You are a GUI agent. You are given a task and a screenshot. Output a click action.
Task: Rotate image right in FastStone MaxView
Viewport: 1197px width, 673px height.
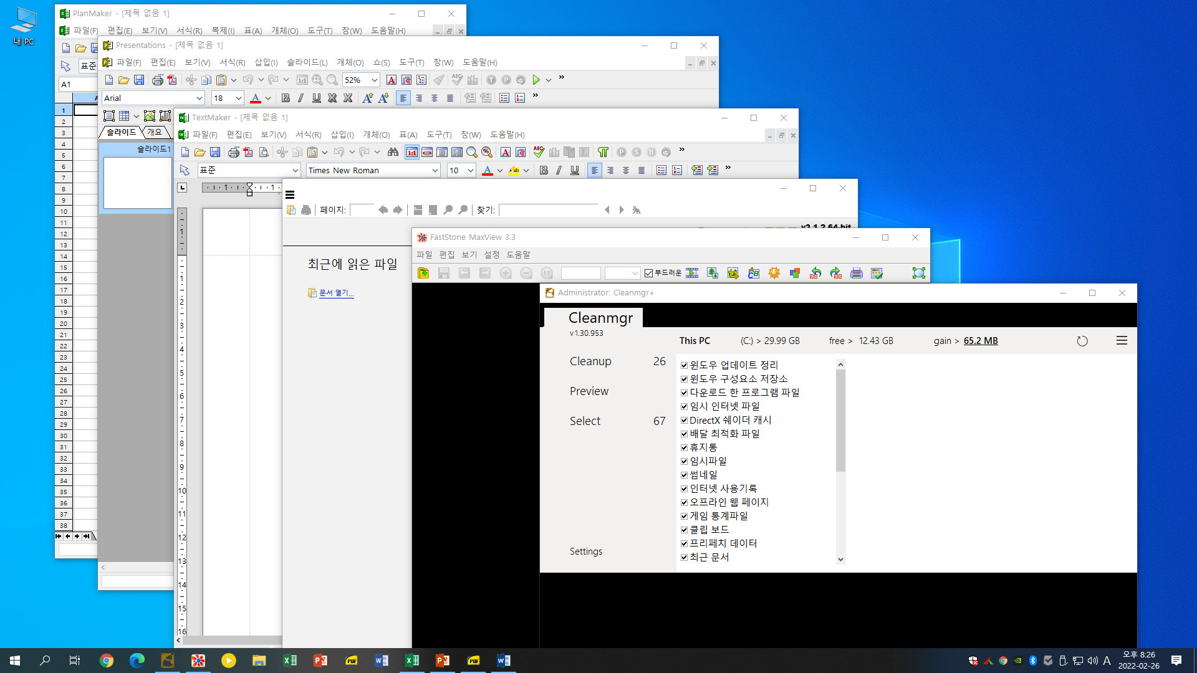(x=835, y=273)
